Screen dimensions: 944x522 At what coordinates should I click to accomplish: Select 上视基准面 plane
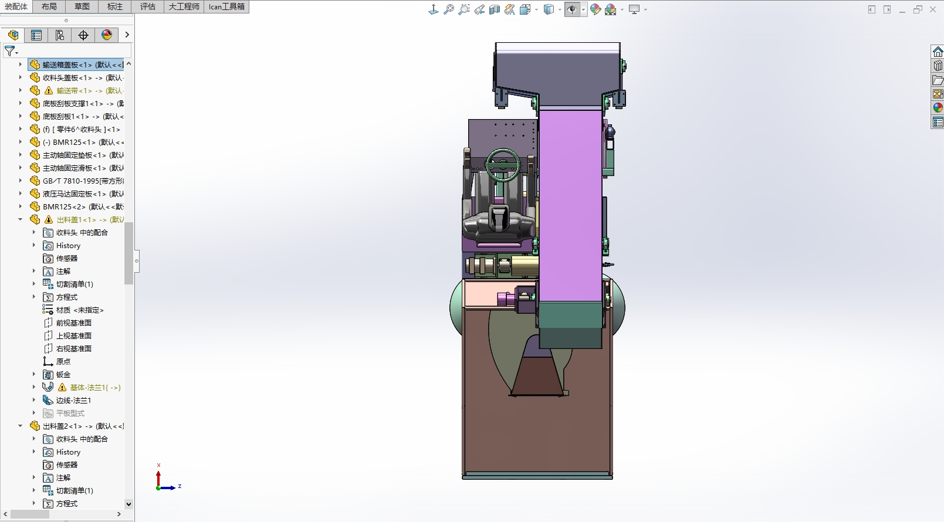(67, 335)
